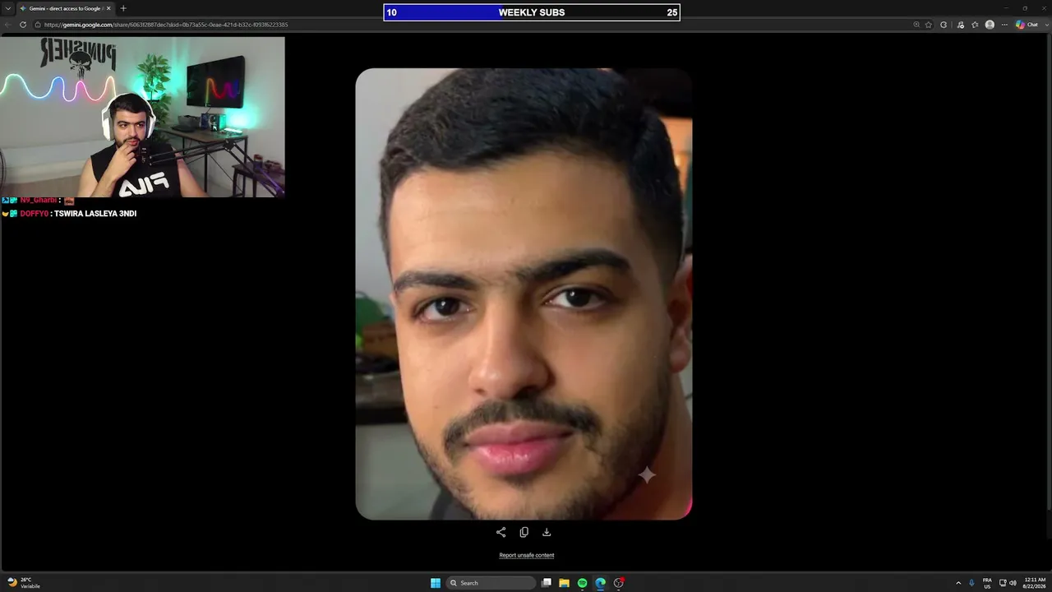Click chat username DOFFY0
Image resolution: width=1052 pixels, height=592 pixels.
click(35, 214)
